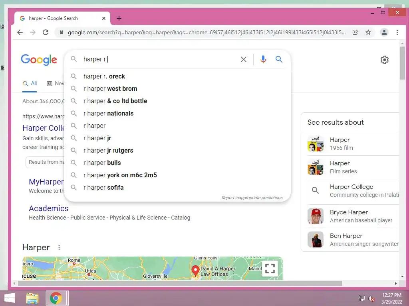Choose suggestion r harper bulls
This screenshot has height=306, width=409.
(177, 163)
